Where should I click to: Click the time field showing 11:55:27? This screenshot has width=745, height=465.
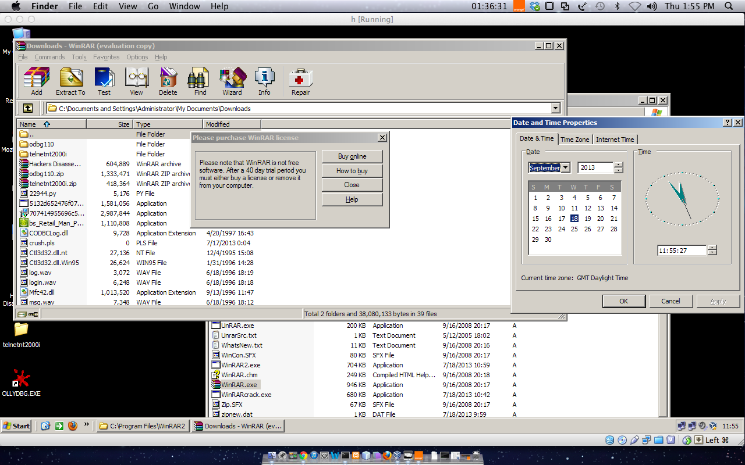(x=682, y=251)
